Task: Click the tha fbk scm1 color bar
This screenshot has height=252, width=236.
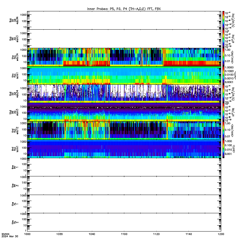Action: point(223,76)
